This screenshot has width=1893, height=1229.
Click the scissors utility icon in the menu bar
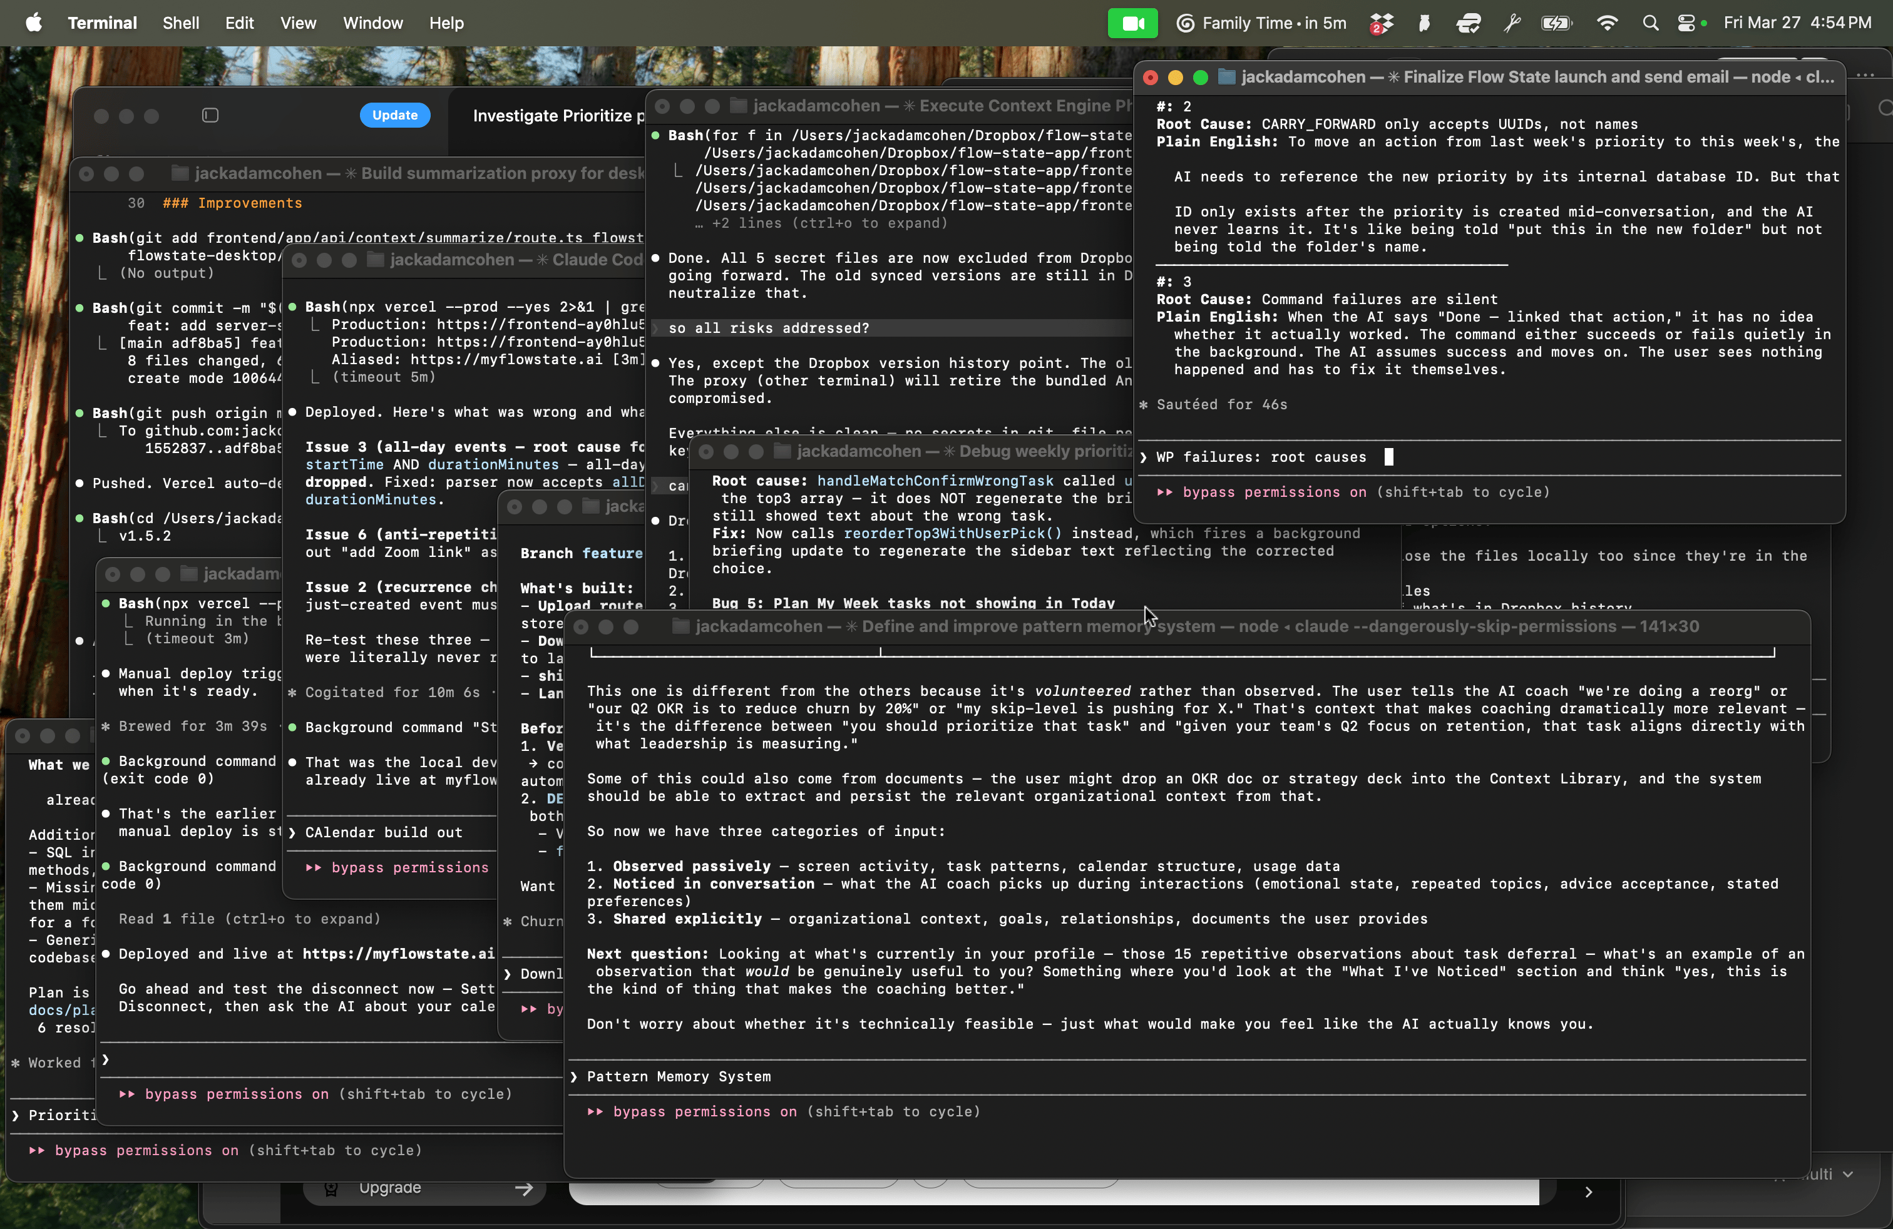(1512, 23)
